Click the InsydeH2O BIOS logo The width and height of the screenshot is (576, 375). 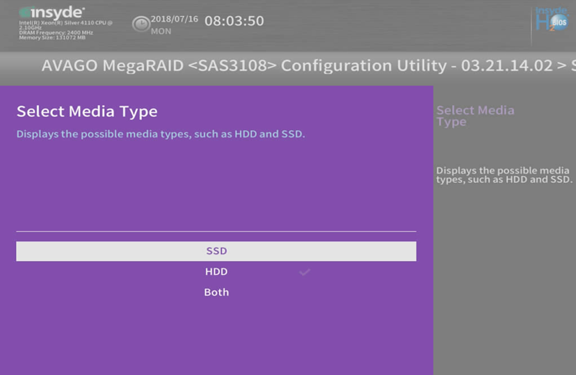point(552,19)
